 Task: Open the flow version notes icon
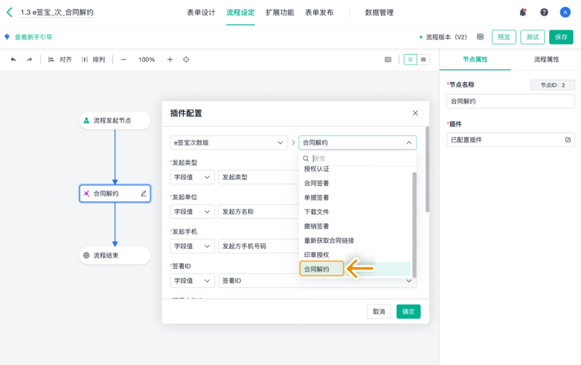pos(480,37)
